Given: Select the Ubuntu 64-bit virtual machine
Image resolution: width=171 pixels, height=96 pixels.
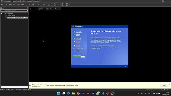Looking at the screenshot, I should tap(11, 16).
